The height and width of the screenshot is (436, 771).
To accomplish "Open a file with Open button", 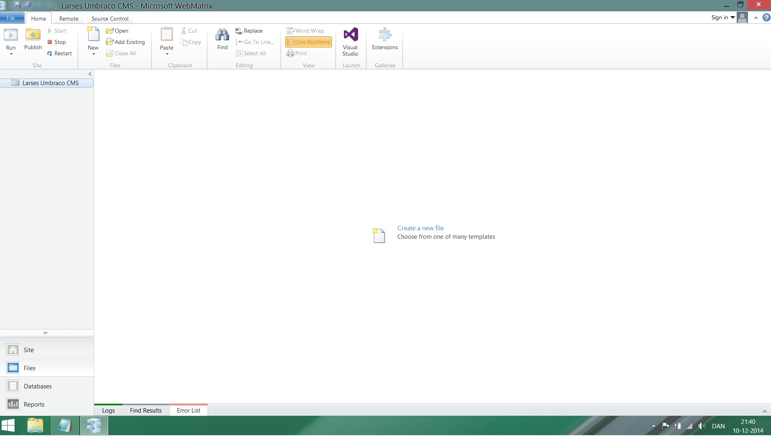I will [x=117, y=31].
